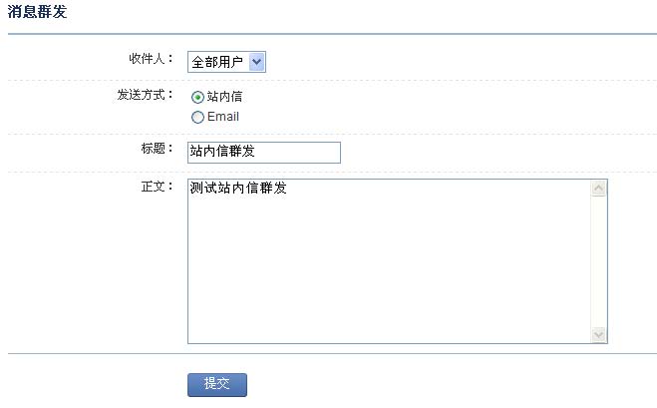Open the 收件人 dropdown arrow
The image size is (657, 408).
pos(256,62)
